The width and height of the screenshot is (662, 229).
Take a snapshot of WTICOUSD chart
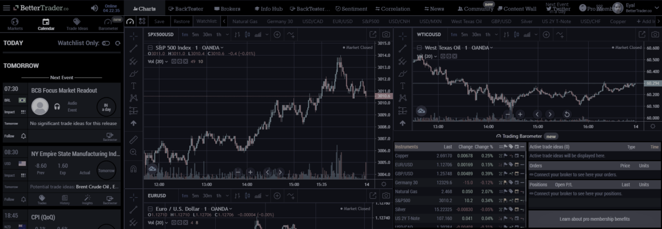pos(655,34)
